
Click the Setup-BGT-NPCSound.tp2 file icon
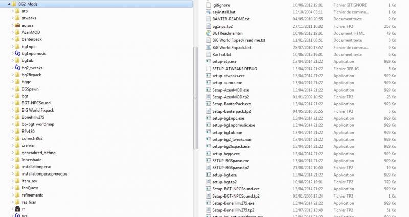pos(208,196)
